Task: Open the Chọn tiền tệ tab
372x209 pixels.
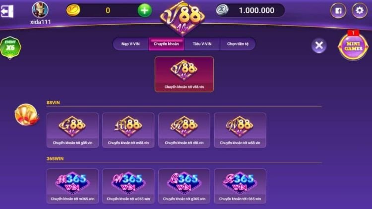Action: pyautogui.click(x=238, y=44)
